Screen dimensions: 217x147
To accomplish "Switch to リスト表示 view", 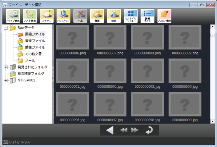I will [x=30, y=16].
